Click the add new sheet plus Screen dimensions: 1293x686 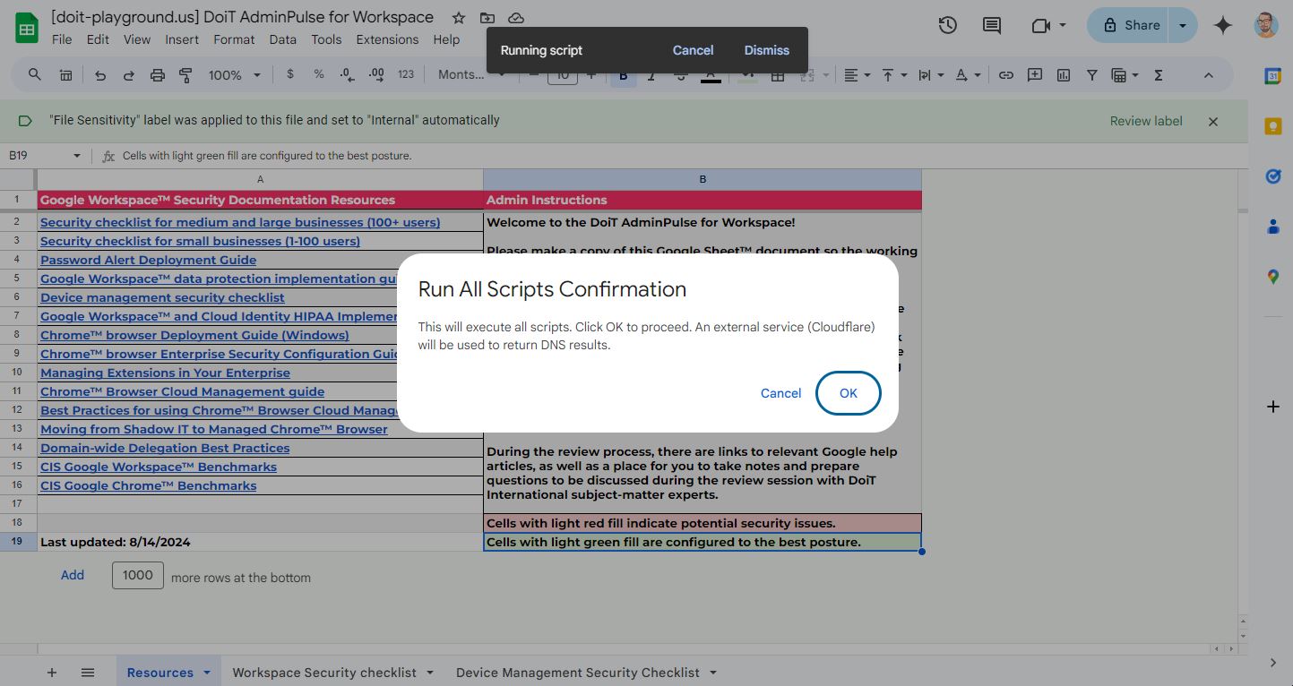click(52, 673)
